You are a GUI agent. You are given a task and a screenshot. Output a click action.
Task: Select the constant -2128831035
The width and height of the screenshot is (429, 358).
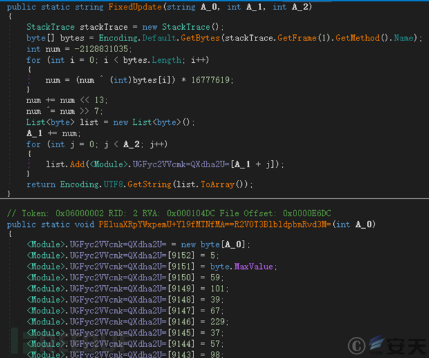pos(101,49)
